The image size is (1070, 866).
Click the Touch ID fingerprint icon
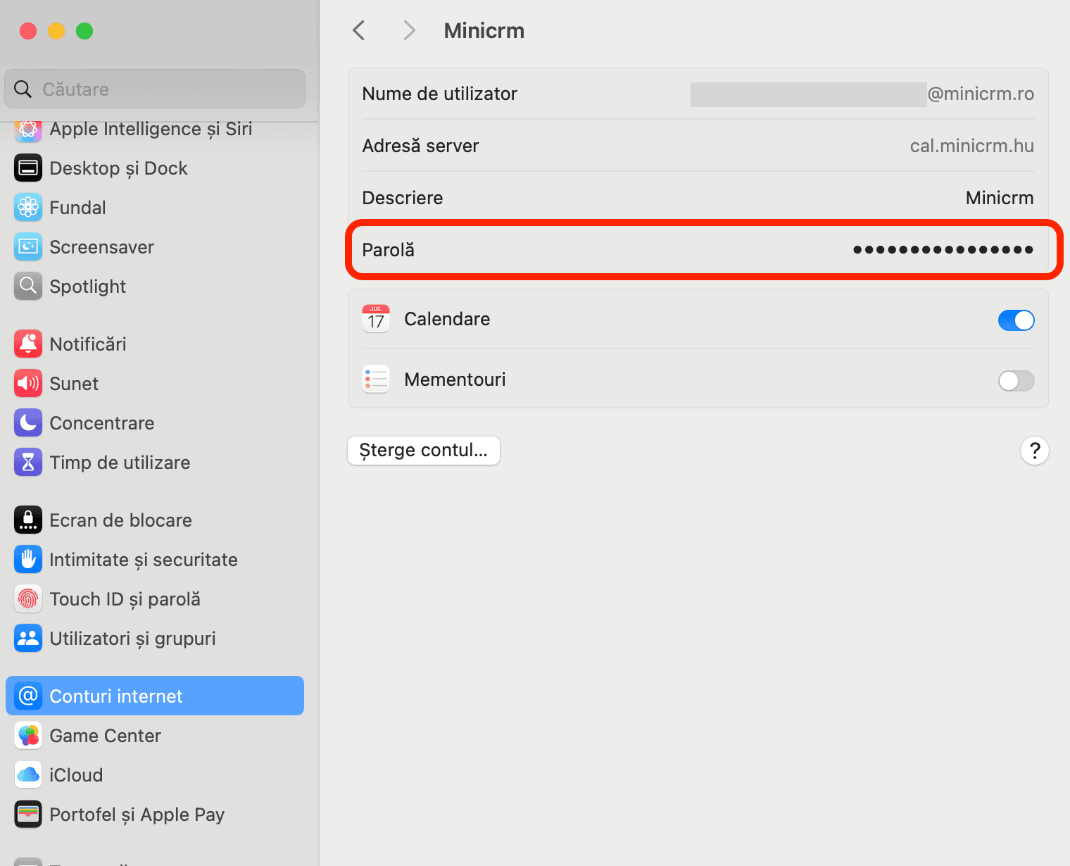tap(28, 599)
